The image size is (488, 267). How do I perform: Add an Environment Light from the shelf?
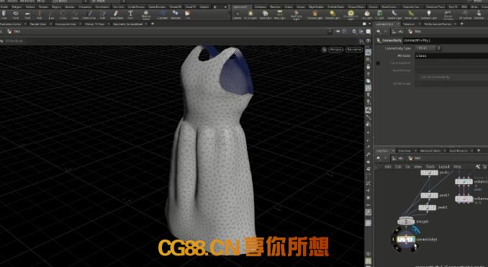[x=351, y=15]
